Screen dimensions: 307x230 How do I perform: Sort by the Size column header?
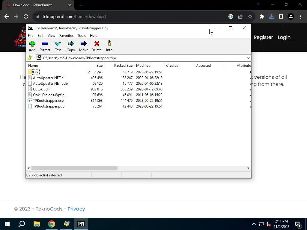pos(89,66)
